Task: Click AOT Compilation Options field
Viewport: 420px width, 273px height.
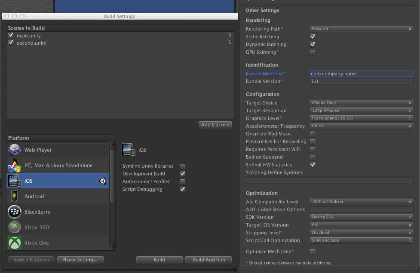Action: click(362, 209)
